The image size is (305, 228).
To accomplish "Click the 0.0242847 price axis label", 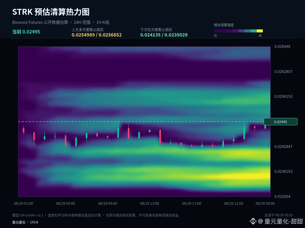I will point(283,147).
